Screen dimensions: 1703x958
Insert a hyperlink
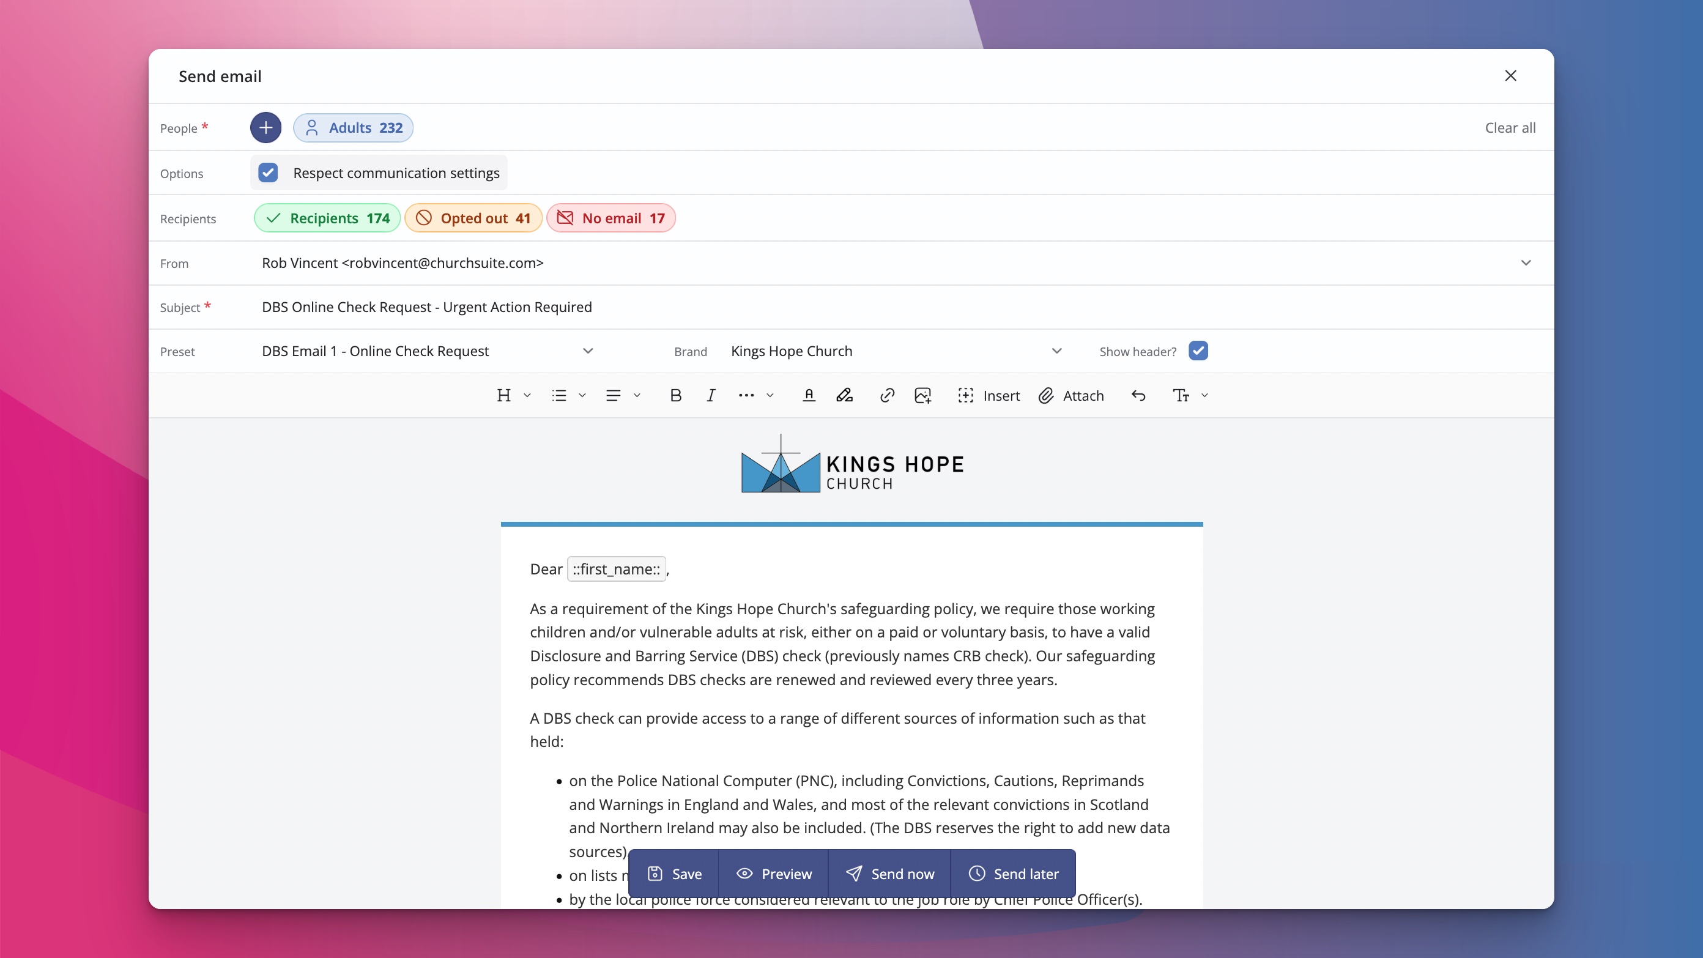pos(887,395)
